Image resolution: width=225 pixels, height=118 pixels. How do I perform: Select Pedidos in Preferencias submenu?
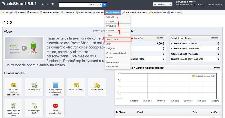point(118,21)
